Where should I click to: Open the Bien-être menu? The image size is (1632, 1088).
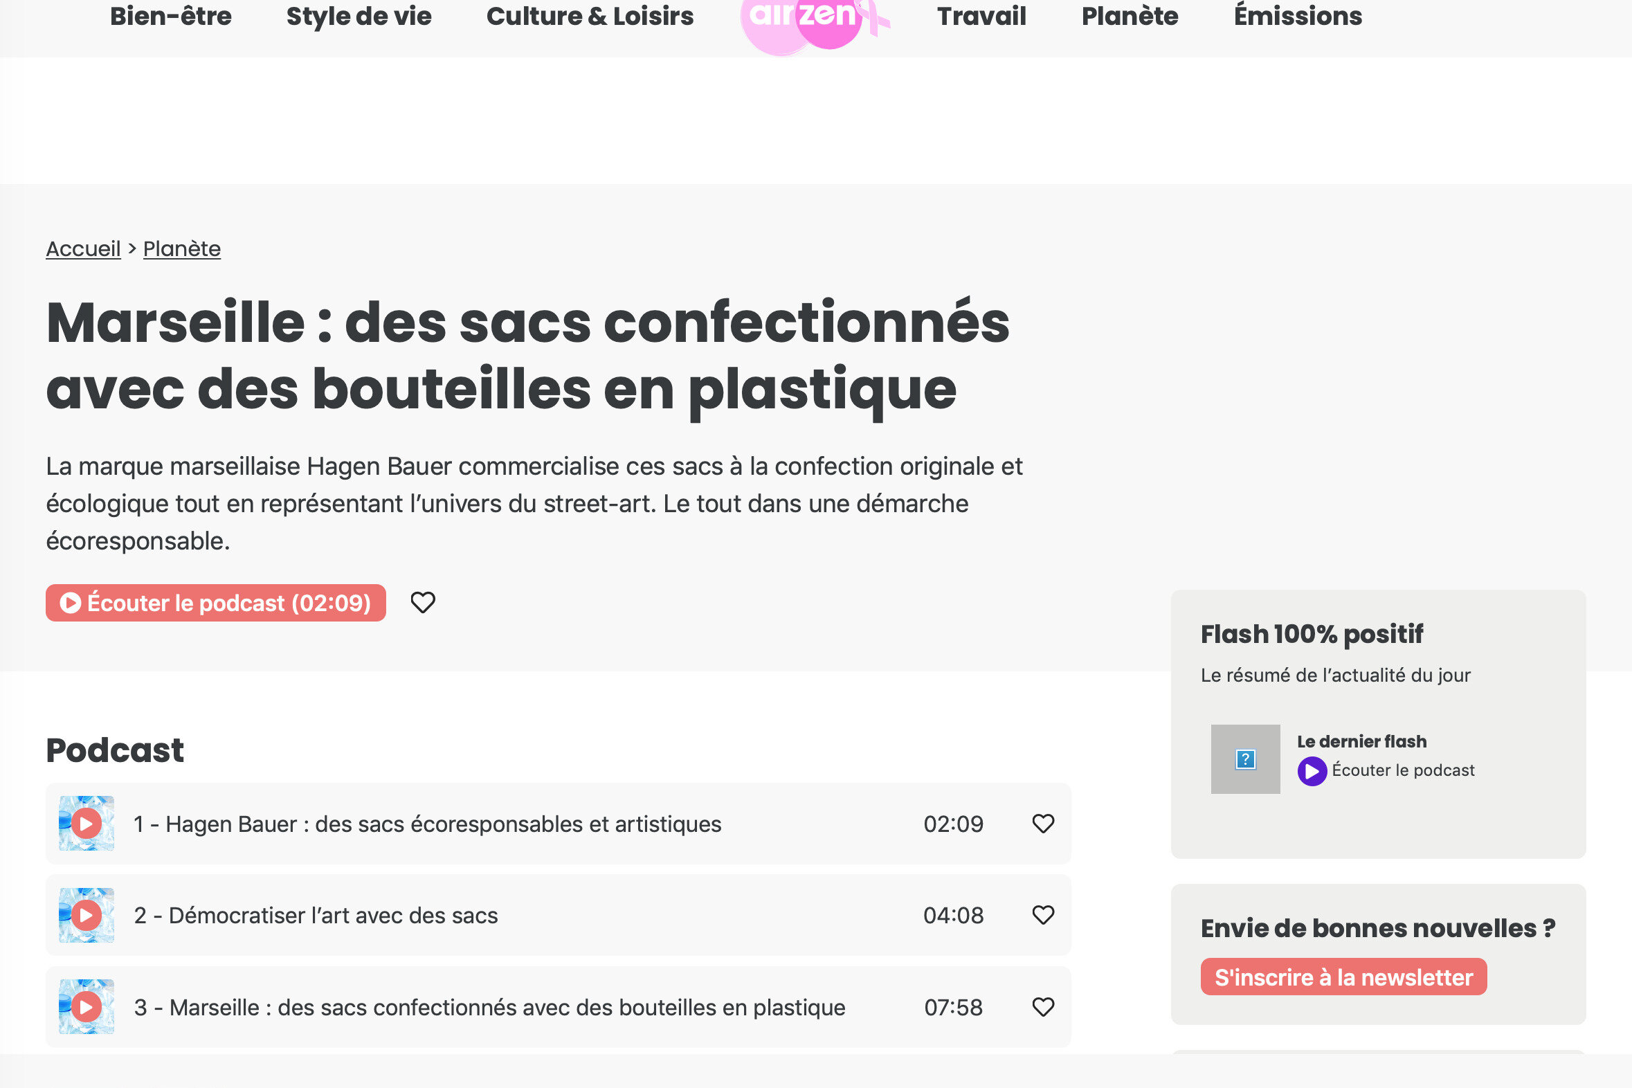point(171,16)
